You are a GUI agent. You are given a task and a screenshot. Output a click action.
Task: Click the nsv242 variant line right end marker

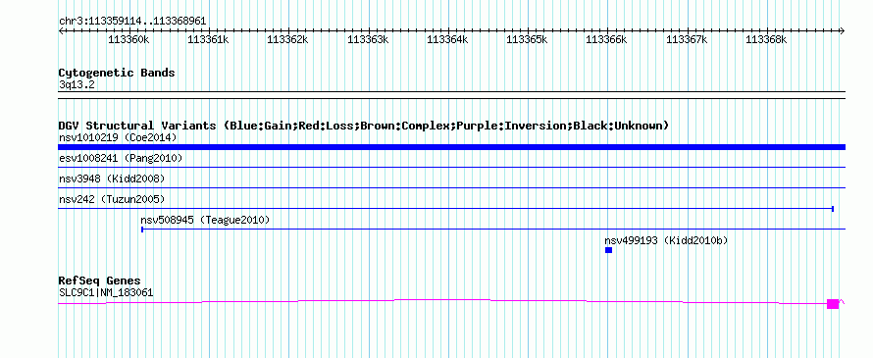[x=833, y=209]
